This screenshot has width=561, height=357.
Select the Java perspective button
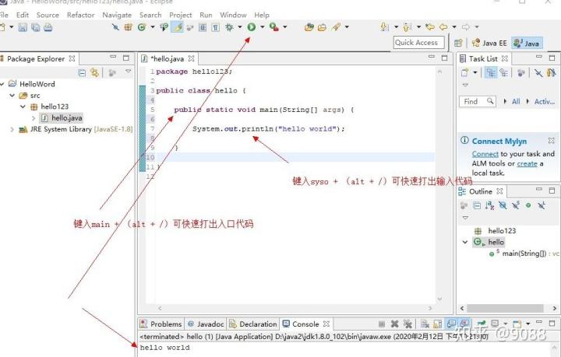pos(527,44)
